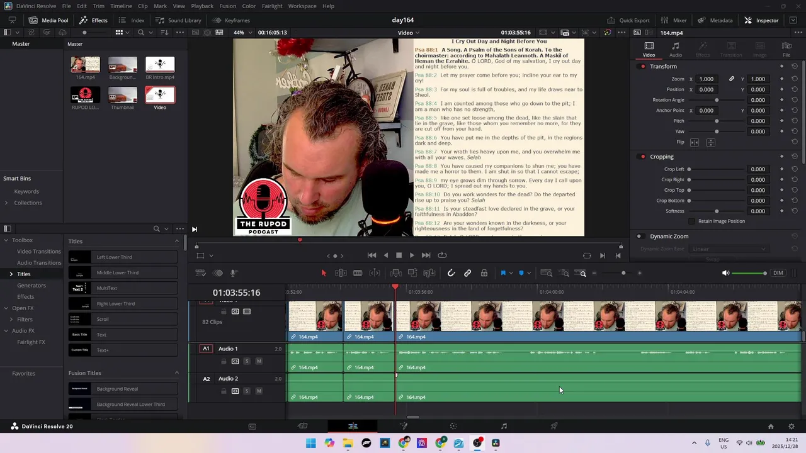Mute the Audio 1 track
The width and height of the screenshot is (806, 453).
[259, 361]
